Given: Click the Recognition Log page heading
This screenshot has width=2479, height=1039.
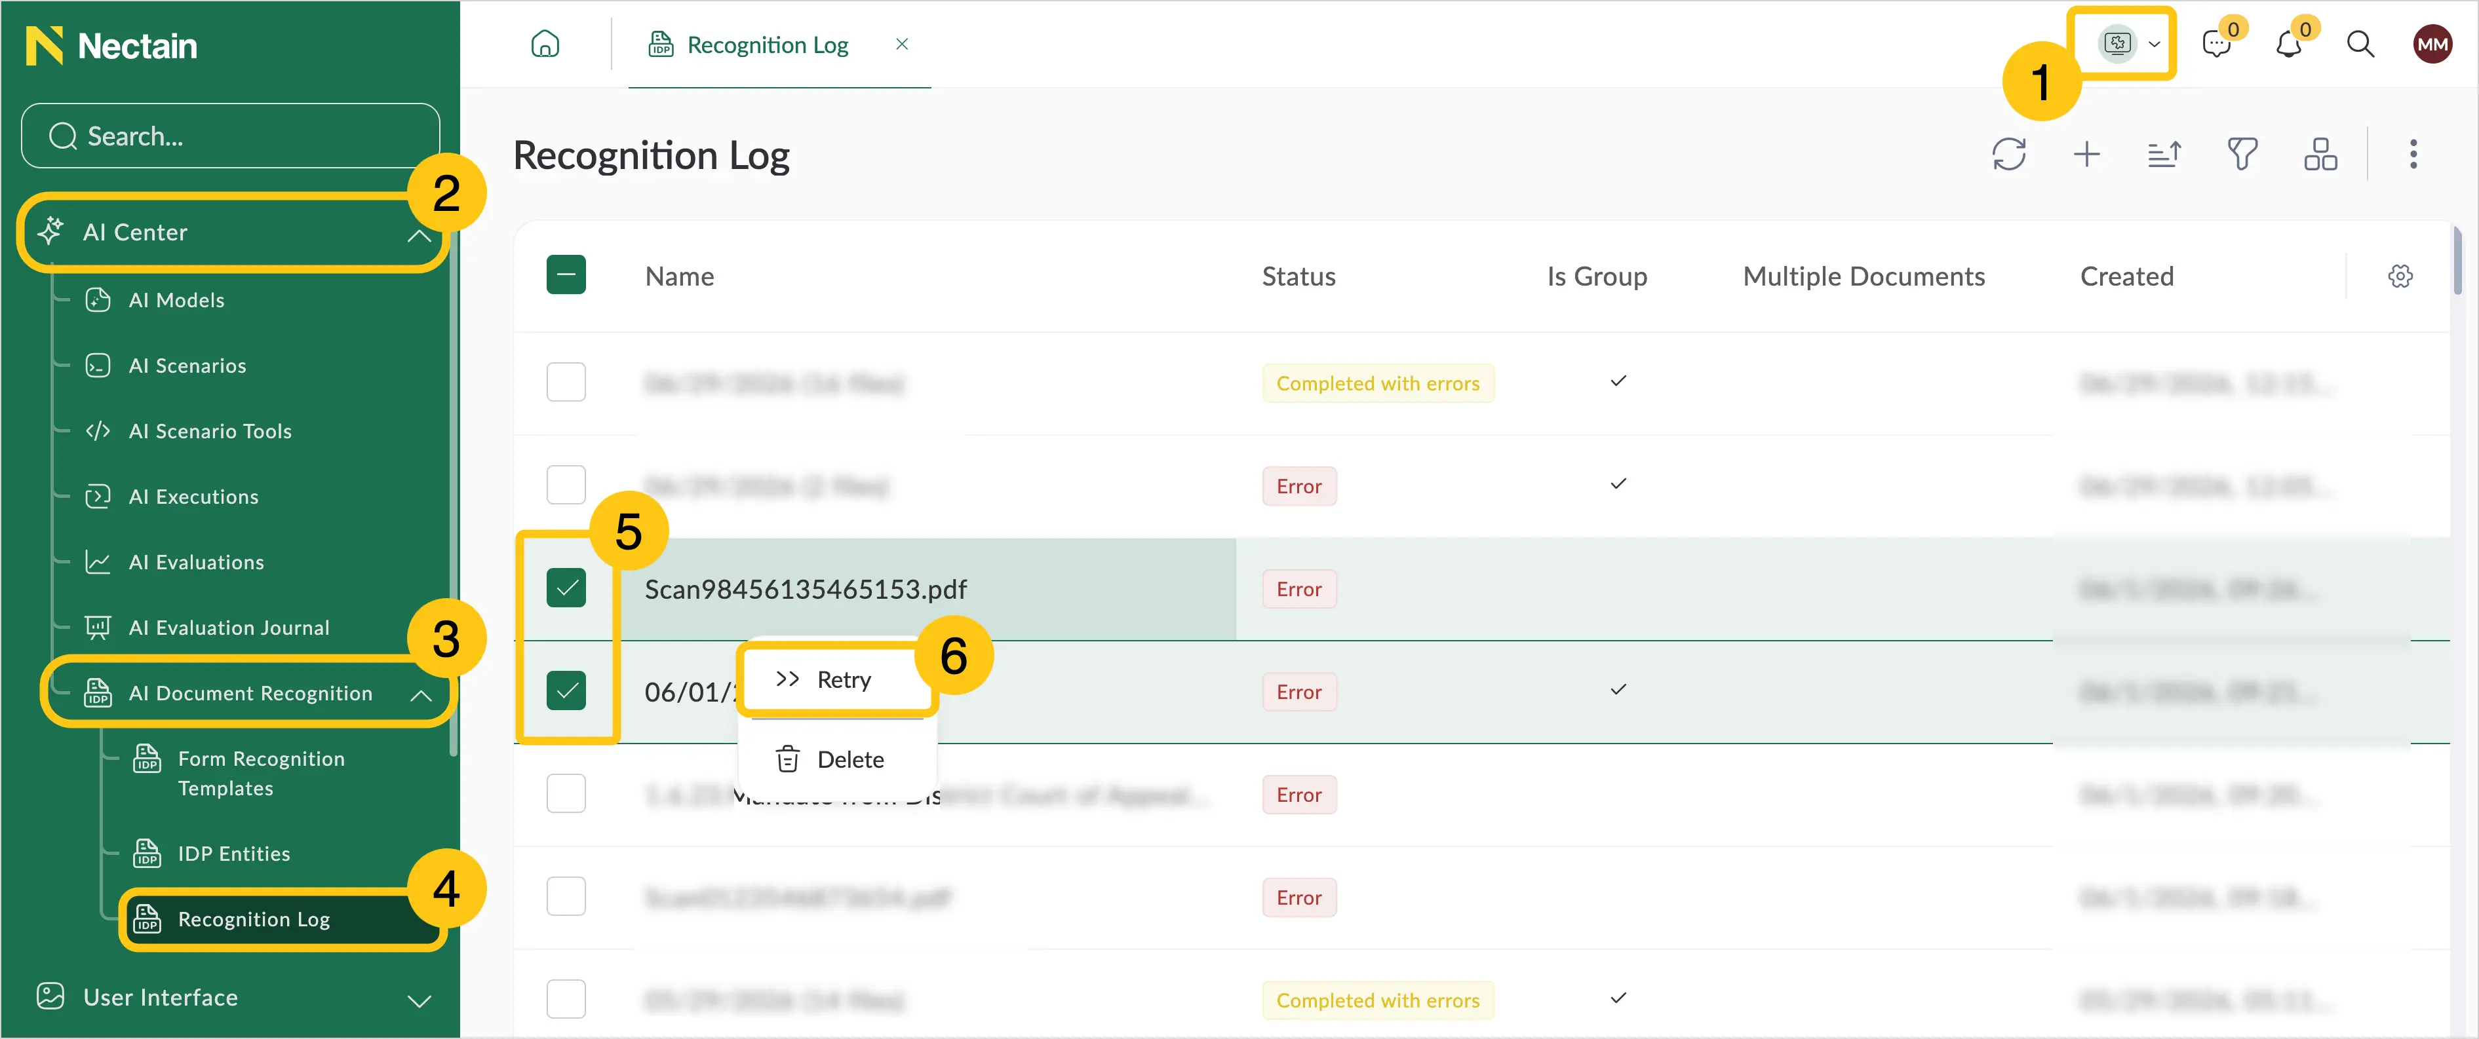Looking at the screenshot, I should point(652,156).
